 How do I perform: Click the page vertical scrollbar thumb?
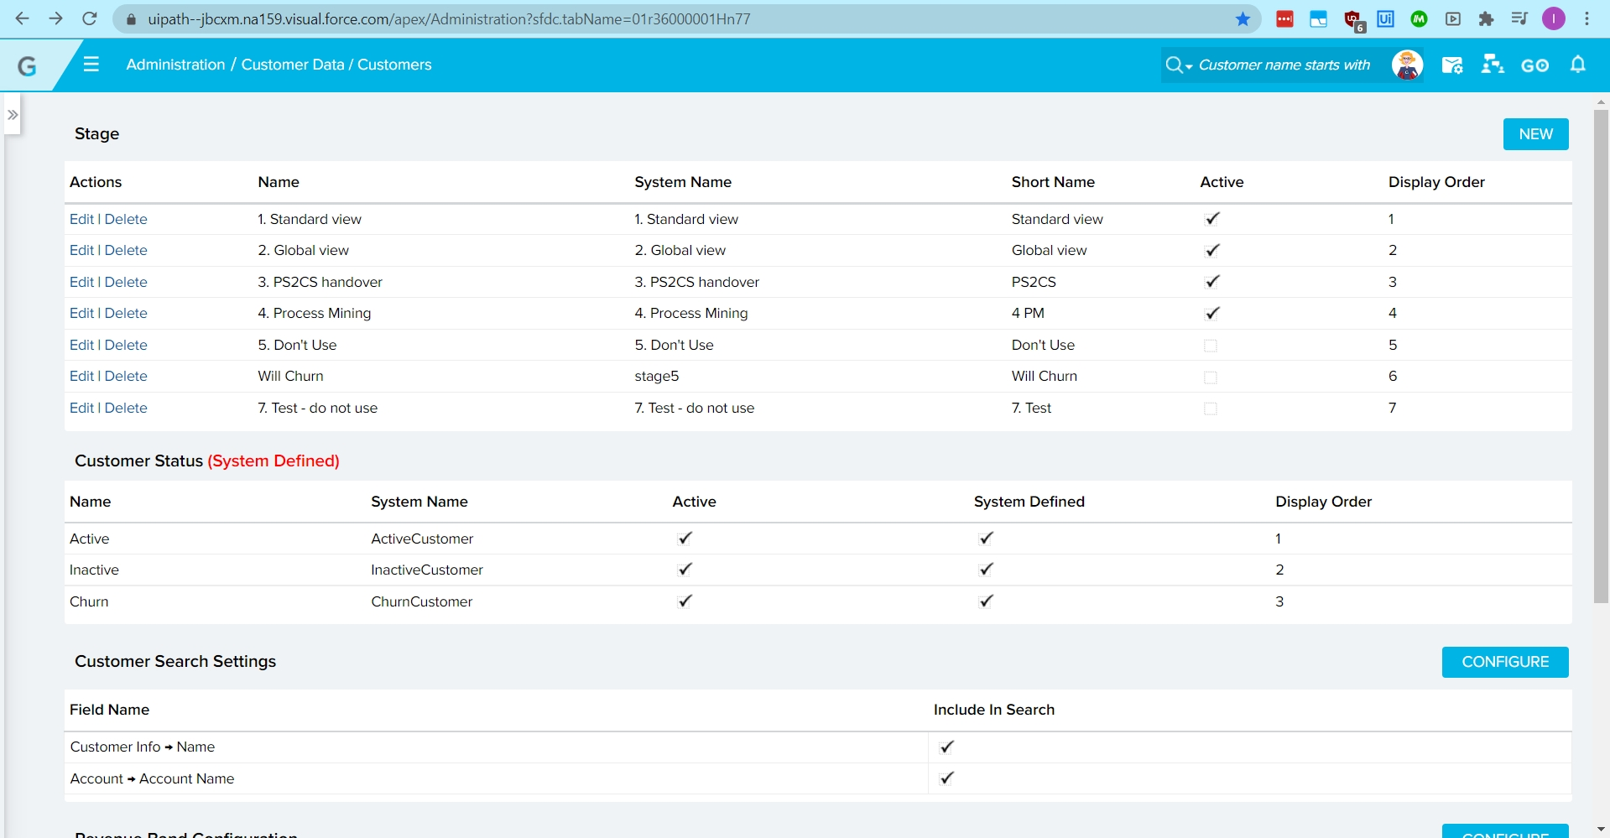click(x=1601, y=357)
